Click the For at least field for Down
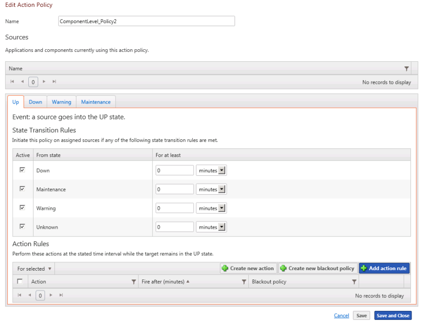This screenshot has width=422, height=324. pyautogui.click(x=174, y=170)
